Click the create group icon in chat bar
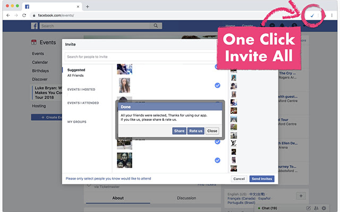Screen dimensions: 340x212 [x=317, y=208]
